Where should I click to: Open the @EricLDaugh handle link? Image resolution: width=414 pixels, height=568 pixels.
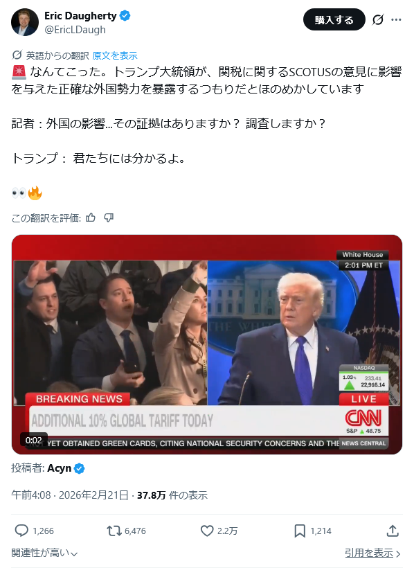click(x=75, y=30)
